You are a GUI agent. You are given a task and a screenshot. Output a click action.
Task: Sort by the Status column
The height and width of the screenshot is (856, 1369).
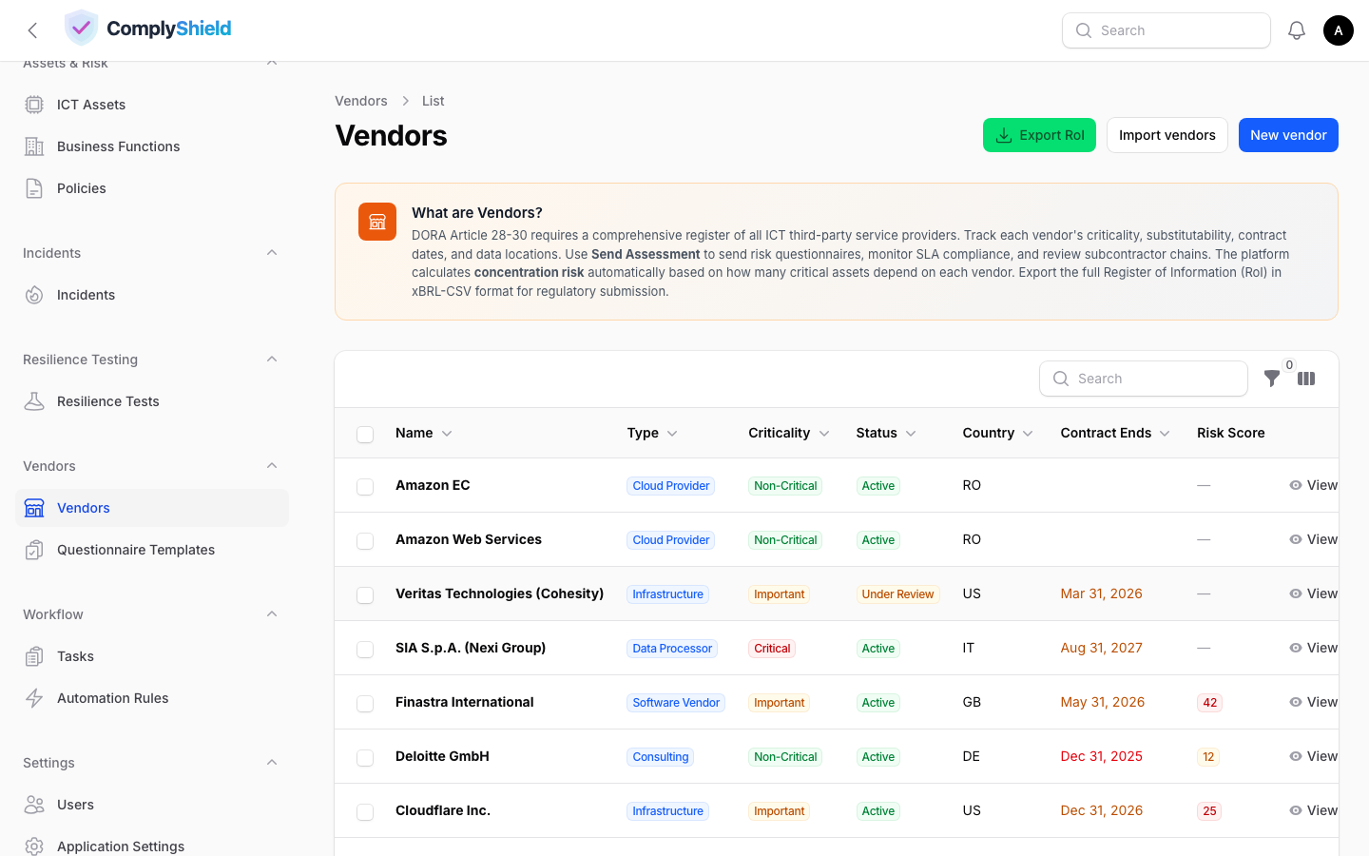click(886, 433)
